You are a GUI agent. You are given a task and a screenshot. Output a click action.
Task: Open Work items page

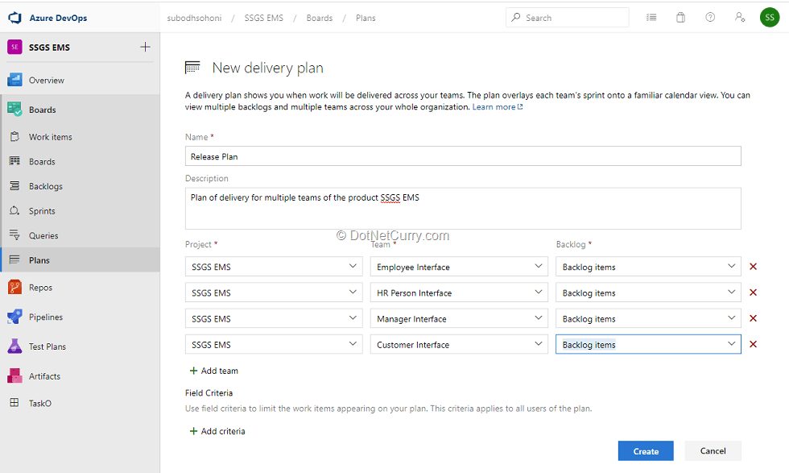point(50,137)
